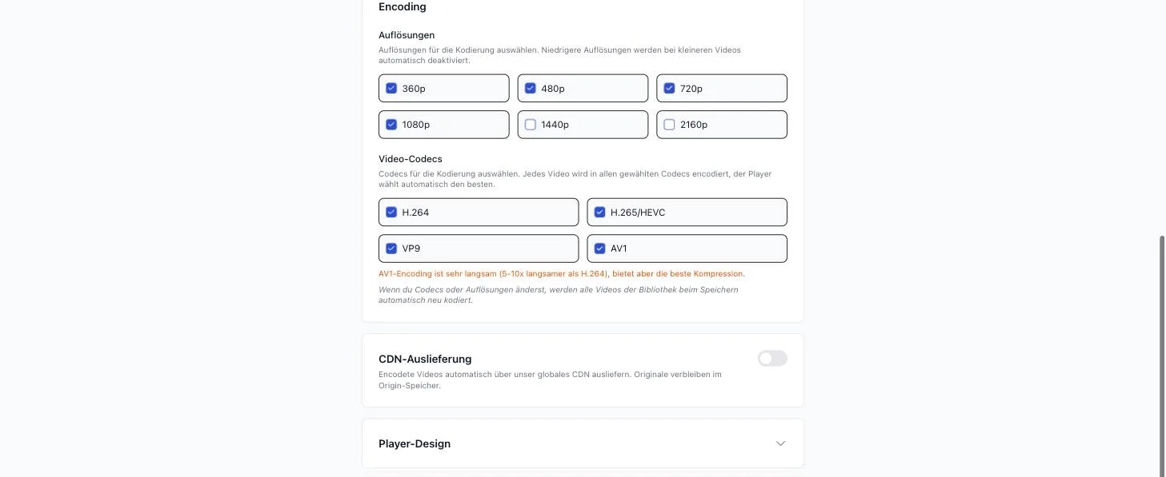Enable the 2160p resolution checkbox
1166x477 pixels.
(x=670, y=125)
